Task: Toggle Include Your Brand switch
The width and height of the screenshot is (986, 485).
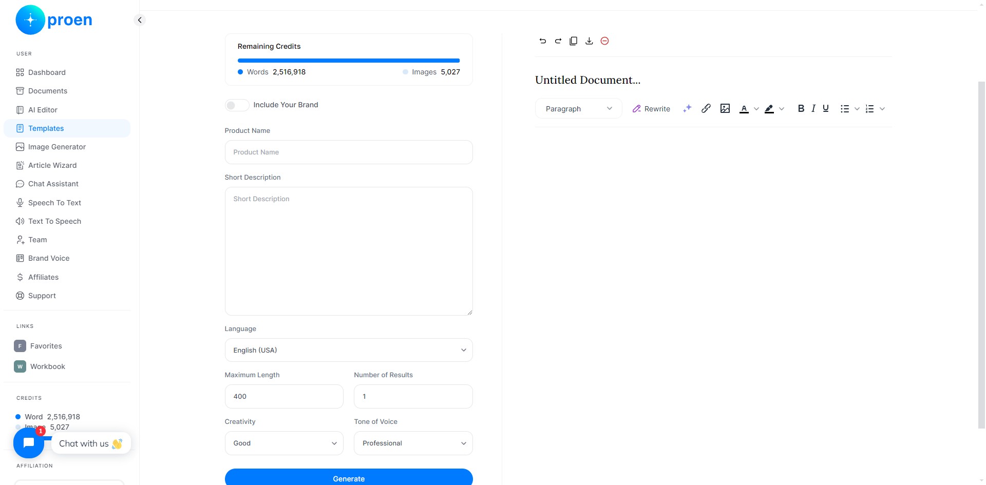Action: [x=237, y=105]
